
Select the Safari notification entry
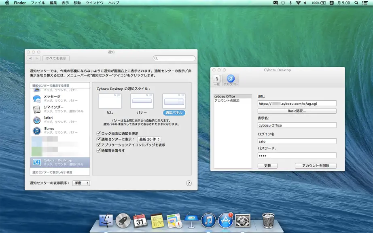[60, 120]
